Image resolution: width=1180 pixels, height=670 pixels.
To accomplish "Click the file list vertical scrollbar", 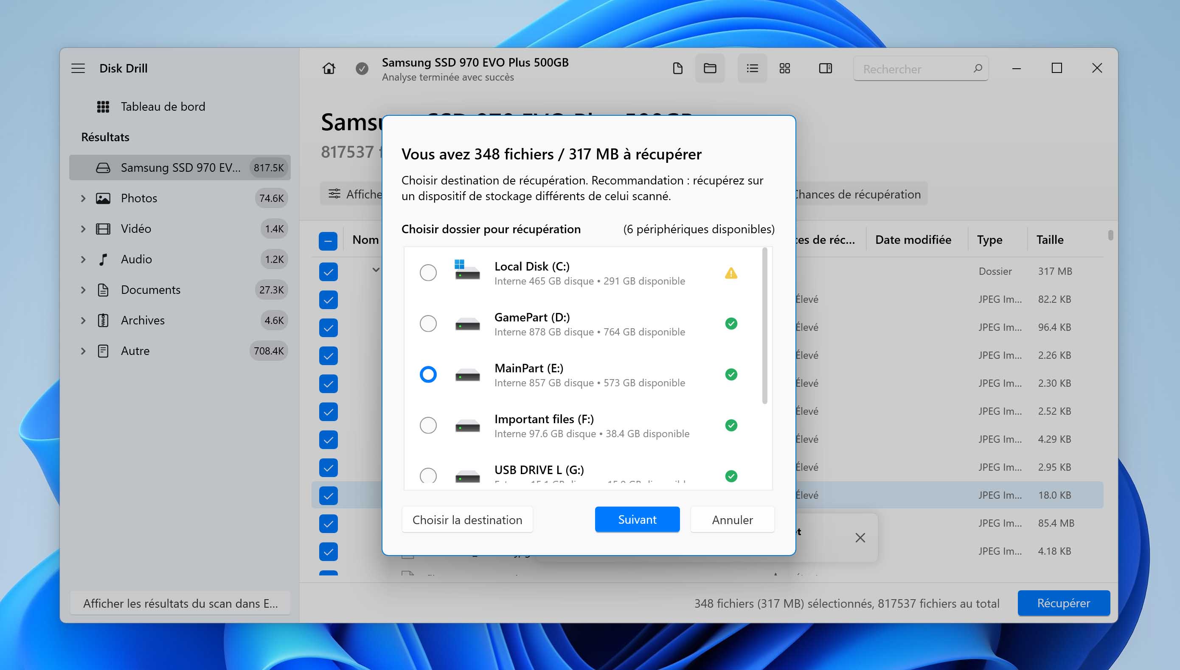I will pyautogui.click(x=1110, y=235).
